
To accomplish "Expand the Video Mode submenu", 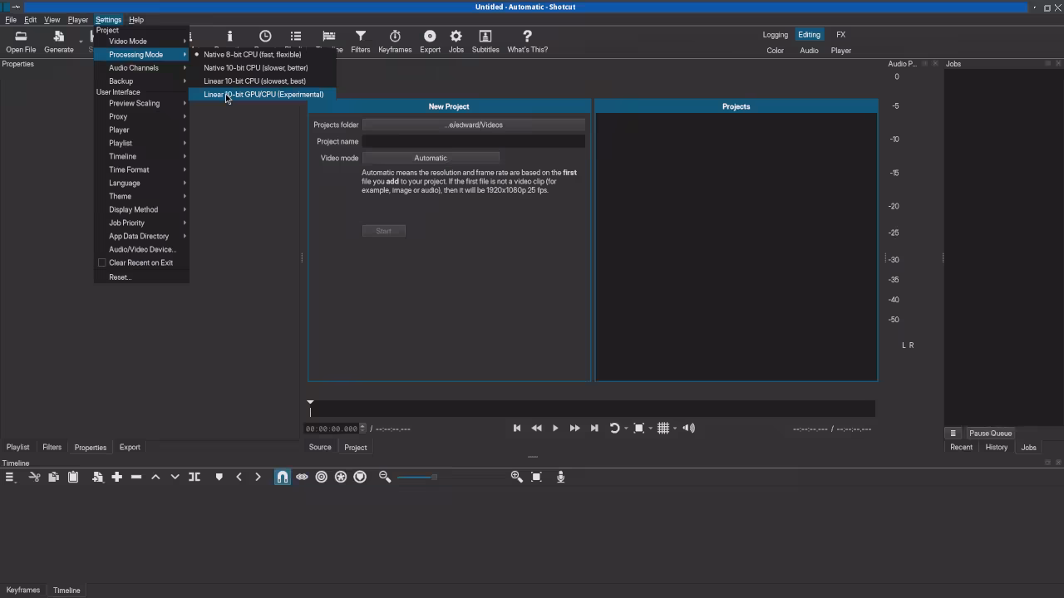I will click(142, 42).
